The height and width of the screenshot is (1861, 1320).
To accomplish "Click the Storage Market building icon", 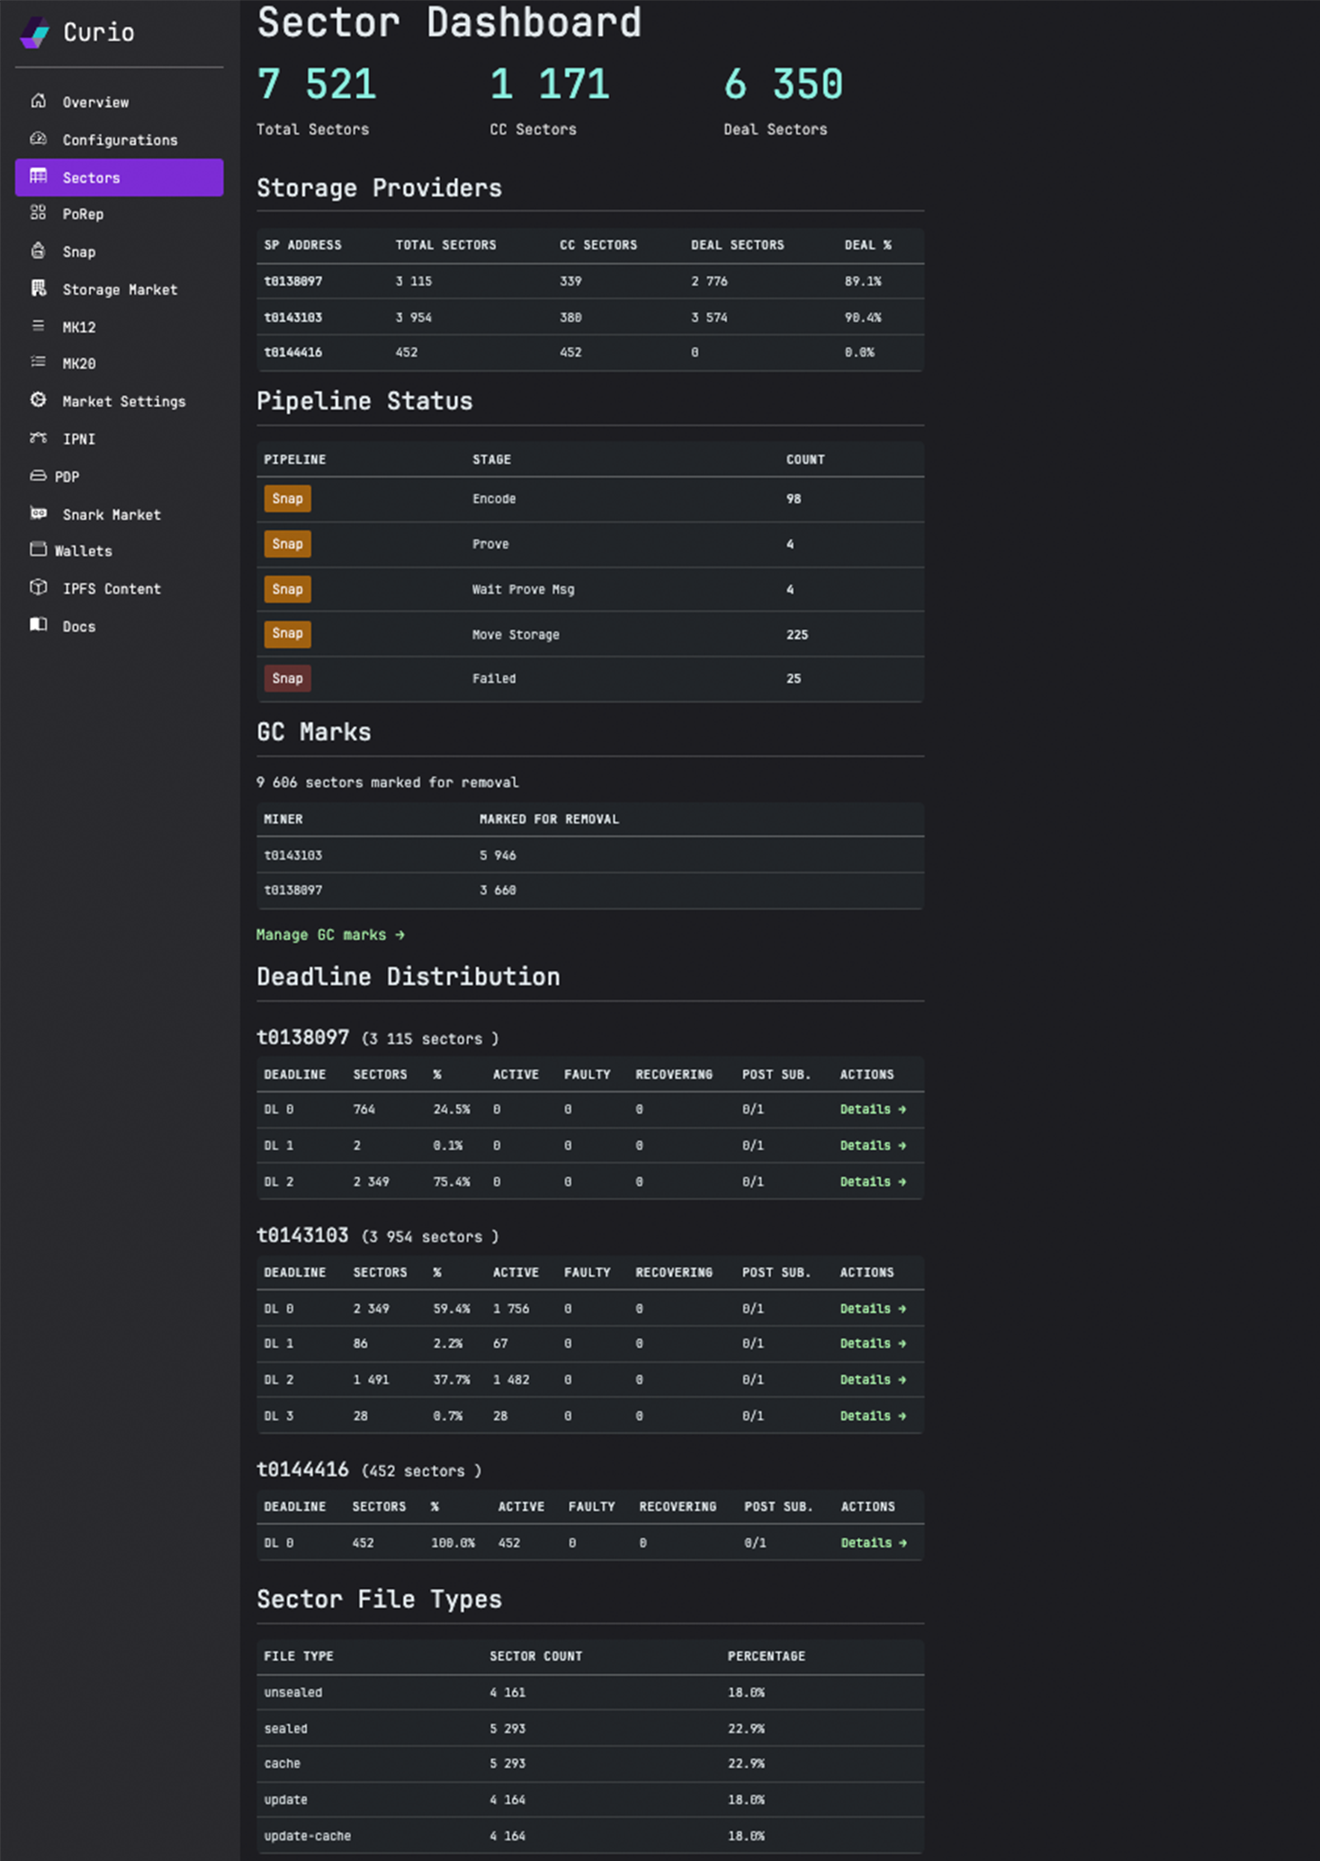I will point(38,289).
